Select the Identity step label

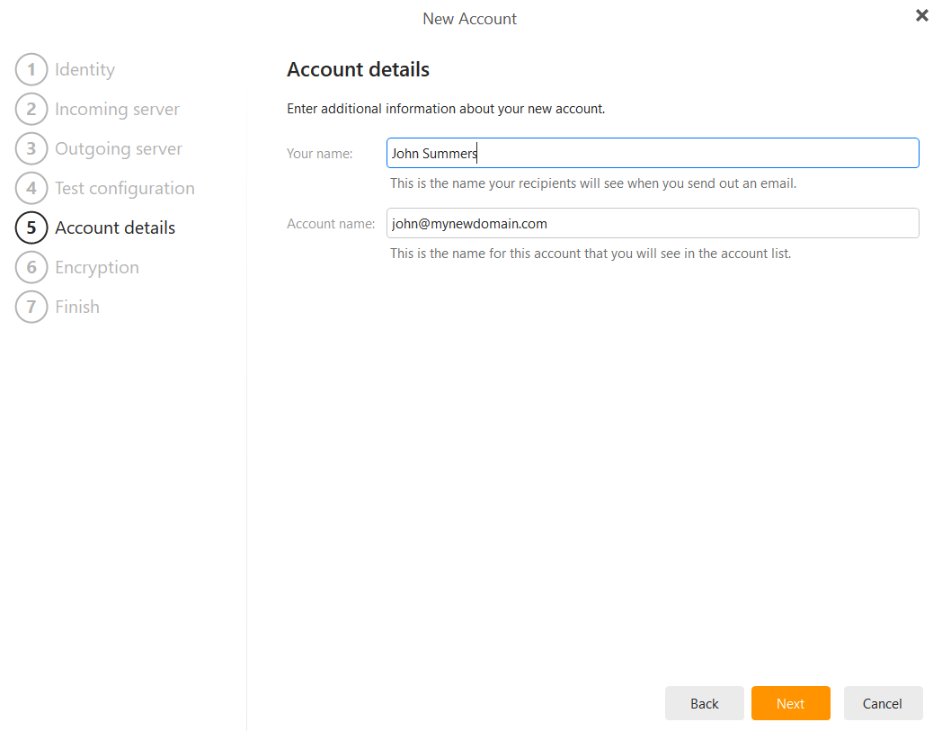[84, 69]
